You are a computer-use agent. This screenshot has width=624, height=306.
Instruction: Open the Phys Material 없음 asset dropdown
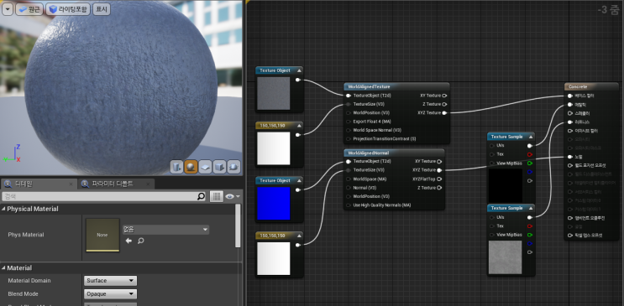[x=165, y=230]
